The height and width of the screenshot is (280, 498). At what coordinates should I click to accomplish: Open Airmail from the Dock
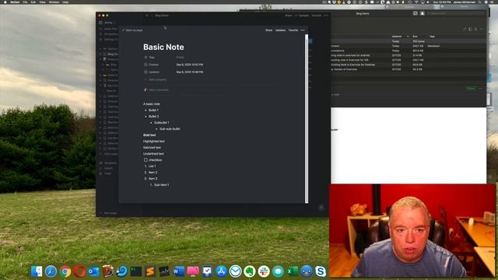pos(235,271)
